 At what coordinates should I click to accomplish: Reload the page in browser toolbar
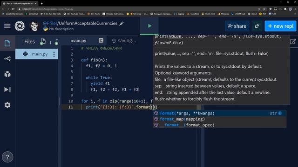pyautogui.click(x=13, y=9)
